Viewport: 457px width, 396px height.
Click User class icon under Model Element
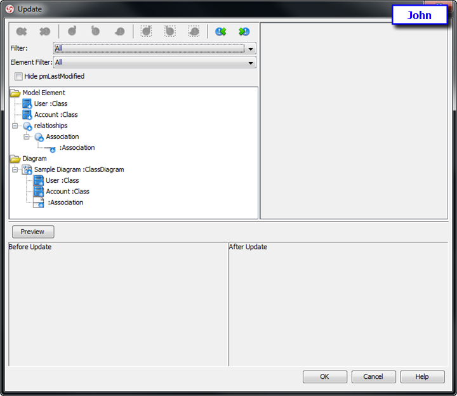[27, 103]
